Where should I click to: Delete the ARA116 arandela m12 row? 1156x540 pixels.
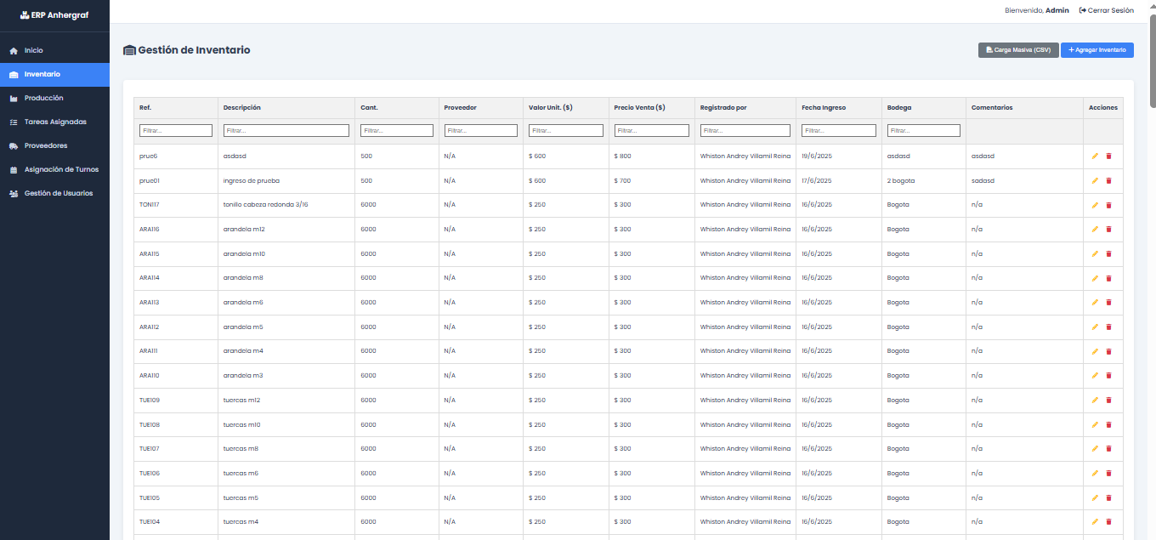tap(1108, 230)
